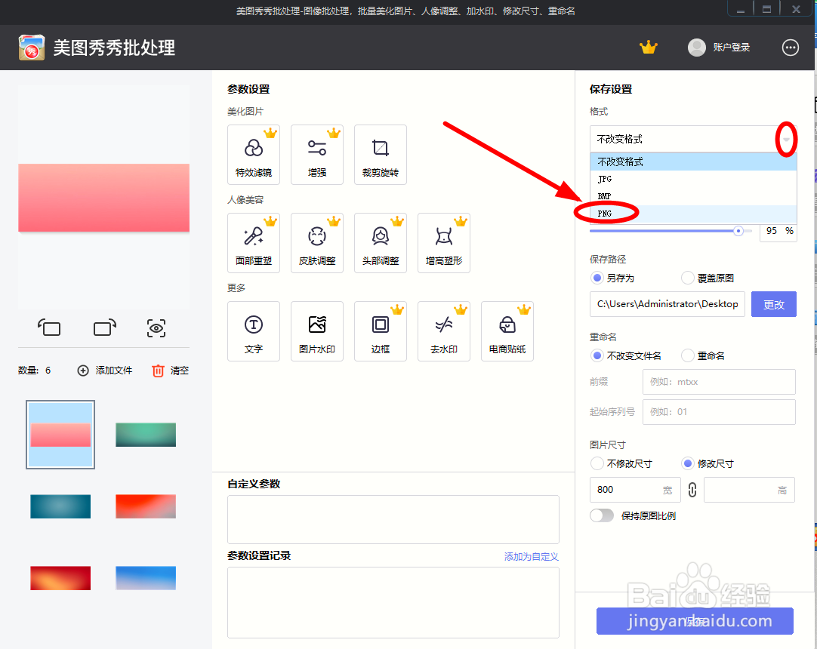Select the 重命名 rename radio option
This screenshot has height=649, width=817.
point(688,355)
